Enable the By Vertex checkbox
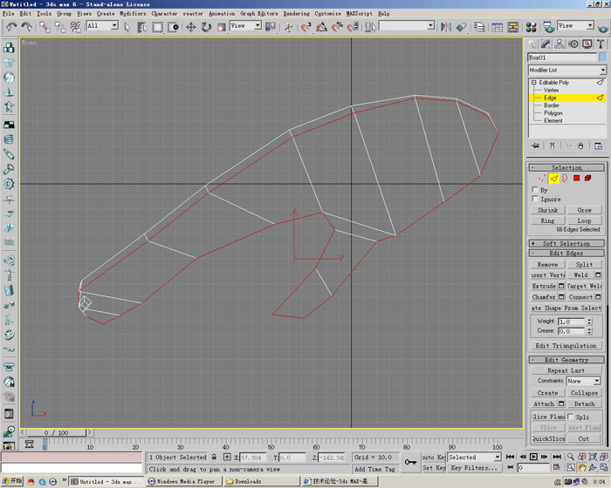Viewport: 611px width, 488px height. coord(535,189)
